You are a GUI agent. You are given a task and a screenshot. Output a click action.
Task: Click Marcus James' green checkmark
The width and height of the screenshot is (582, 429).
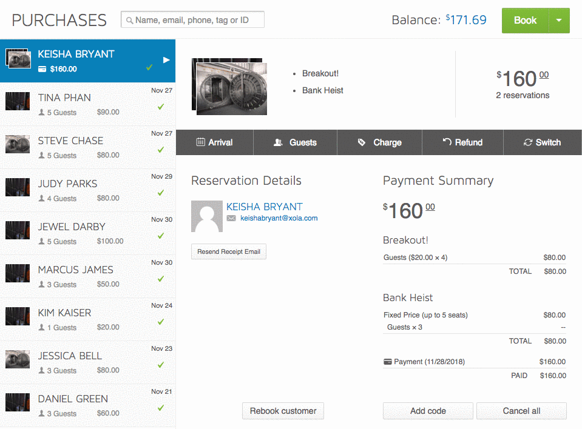pyautogui.click(x=161, y=279)
